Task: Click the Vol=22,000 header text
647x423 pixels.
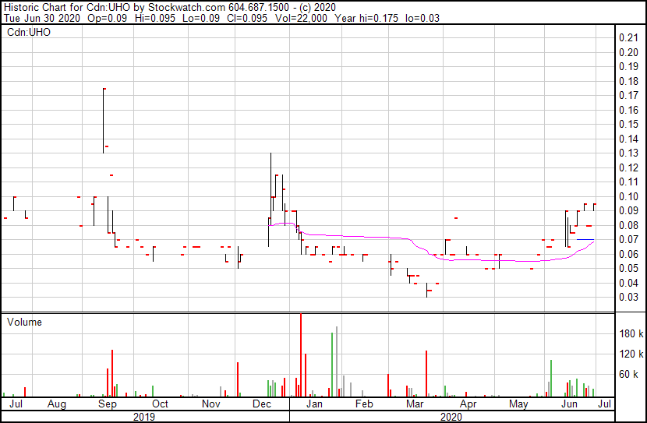Action: [x=300, y=18]
